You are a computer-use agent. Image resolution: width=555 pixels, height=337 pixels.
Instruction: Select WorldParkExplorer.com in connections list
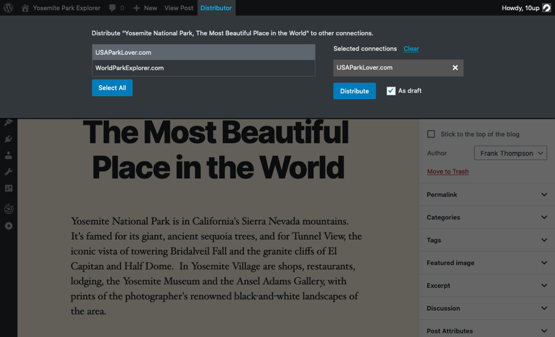click(x=203, y=68)
